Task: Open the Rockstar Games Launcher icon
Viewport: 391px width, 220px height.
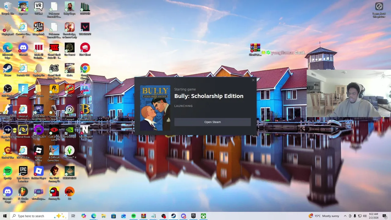Action: (x=54, y=92)
